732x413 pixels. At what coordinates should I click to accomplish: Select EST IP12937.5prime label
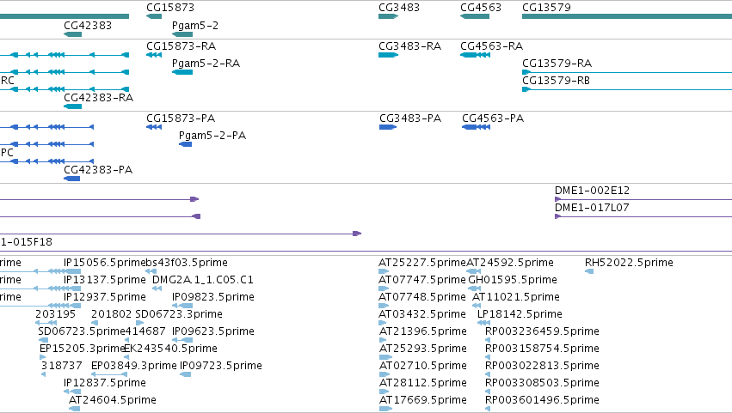105,297
